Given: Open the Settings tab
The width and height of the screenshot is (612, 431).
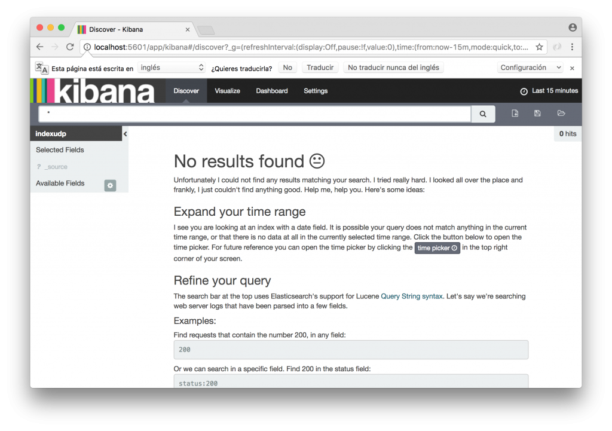Looking at the screenshot, I should click(316, 91).
